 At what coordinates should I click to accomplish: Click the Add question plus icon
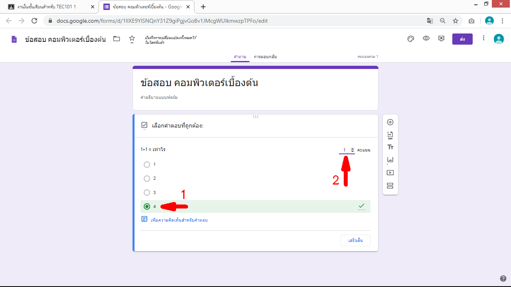point(390,122)
